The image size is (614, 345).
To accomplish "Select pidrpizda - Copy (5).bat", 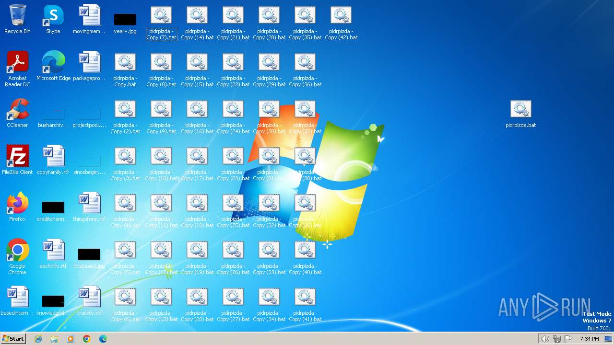I will click(125, 257).
